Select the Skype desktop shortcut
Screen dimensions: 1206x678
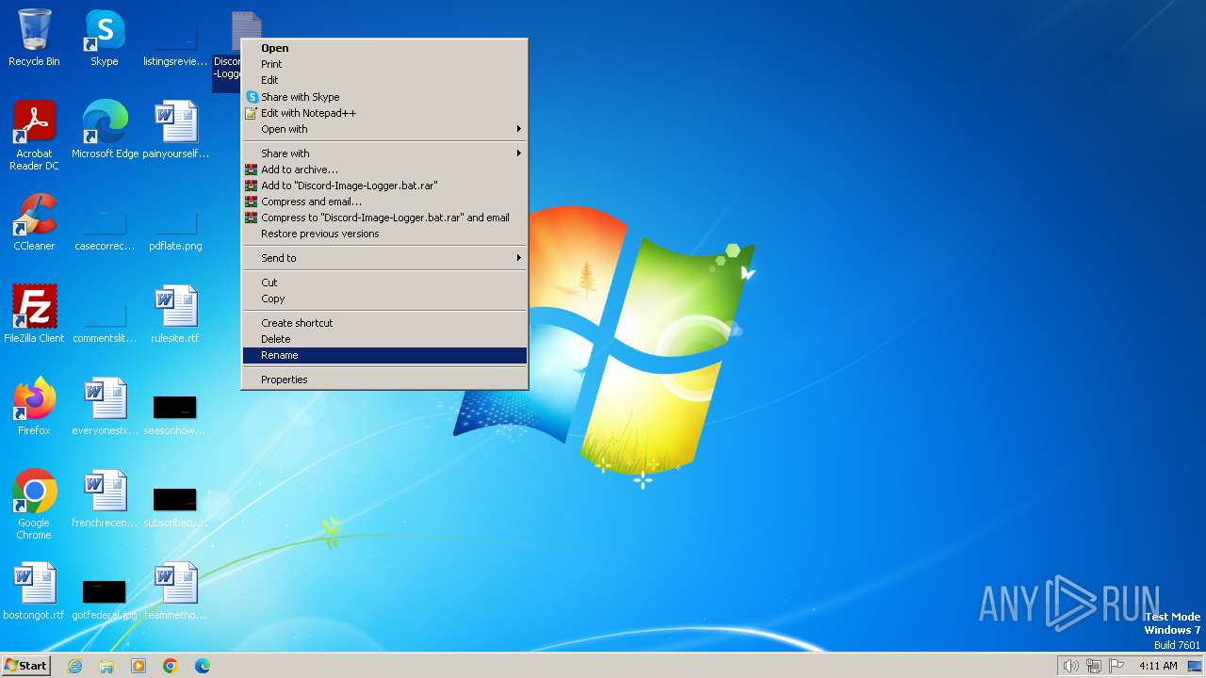[104, 38]
